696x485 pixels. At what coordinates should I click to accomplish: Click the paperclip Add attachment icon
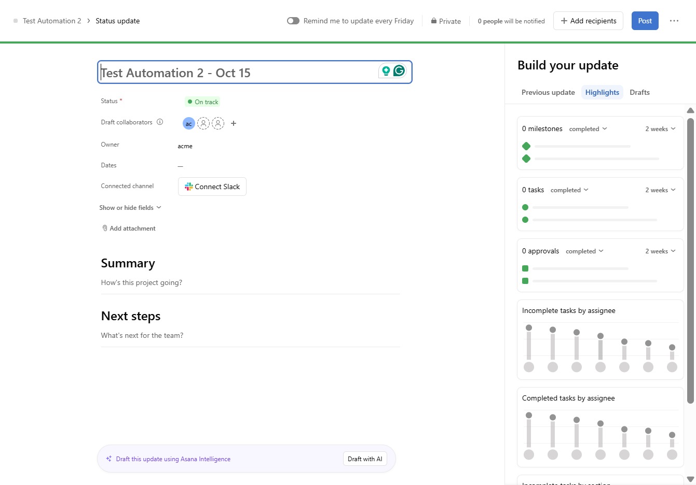coord(105,228)
